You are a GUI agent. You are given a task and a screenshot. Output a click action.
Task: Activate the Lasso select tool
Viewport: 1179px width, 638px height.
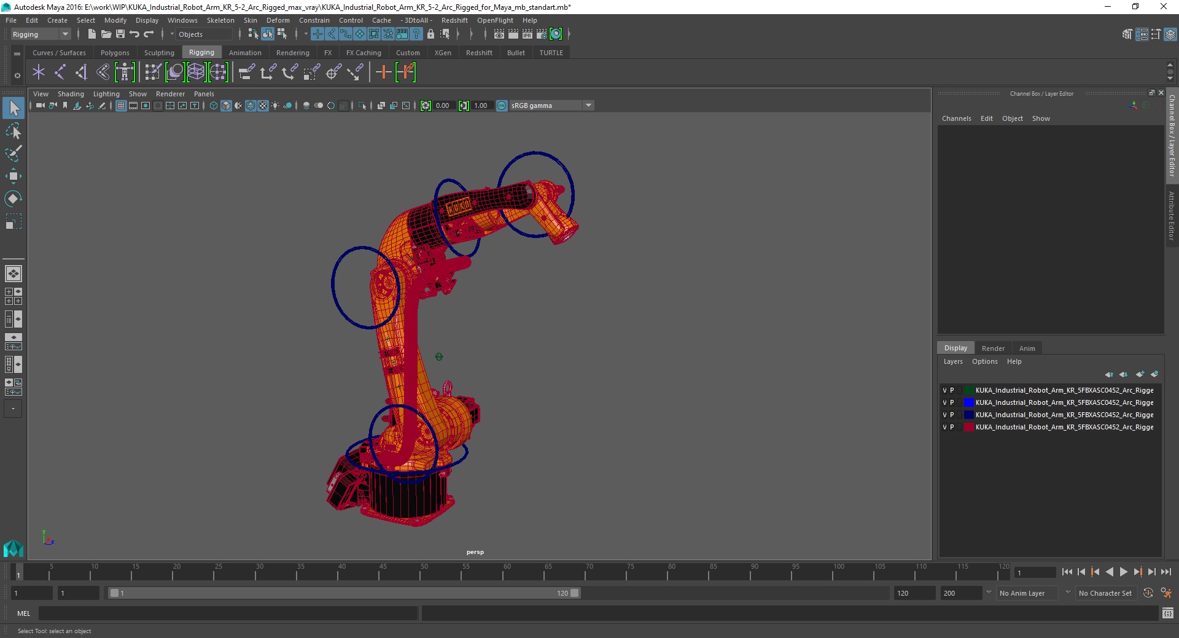tap(14, 131)
